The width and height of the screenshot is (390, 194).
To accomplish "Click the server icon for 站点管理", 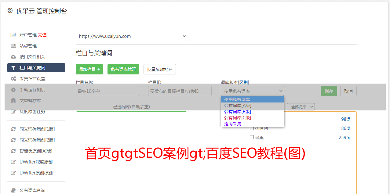I will tap(13, 46).
